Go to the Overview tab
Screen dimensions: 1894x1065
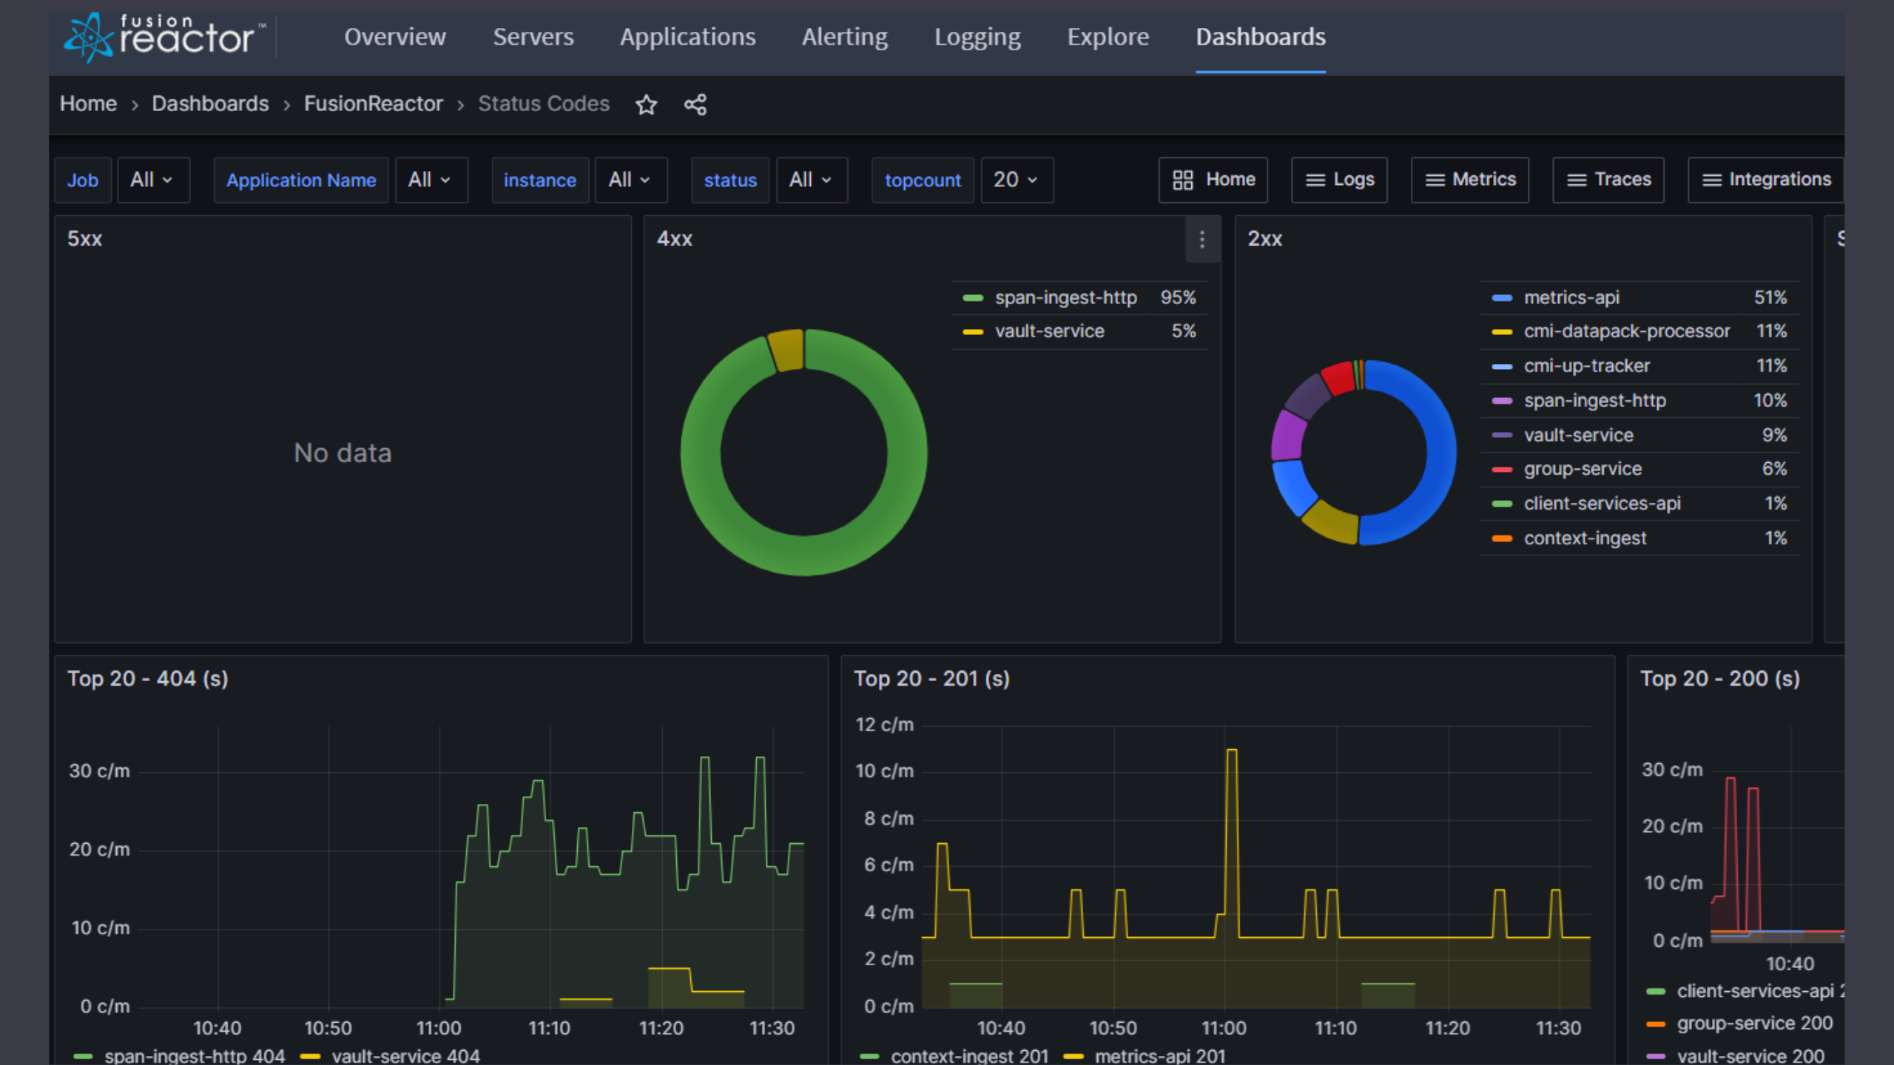pos(395,37)
